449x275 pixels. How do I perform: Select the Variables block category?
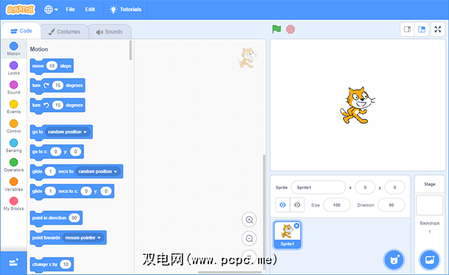pyautogui.click(x=14, y=184)
